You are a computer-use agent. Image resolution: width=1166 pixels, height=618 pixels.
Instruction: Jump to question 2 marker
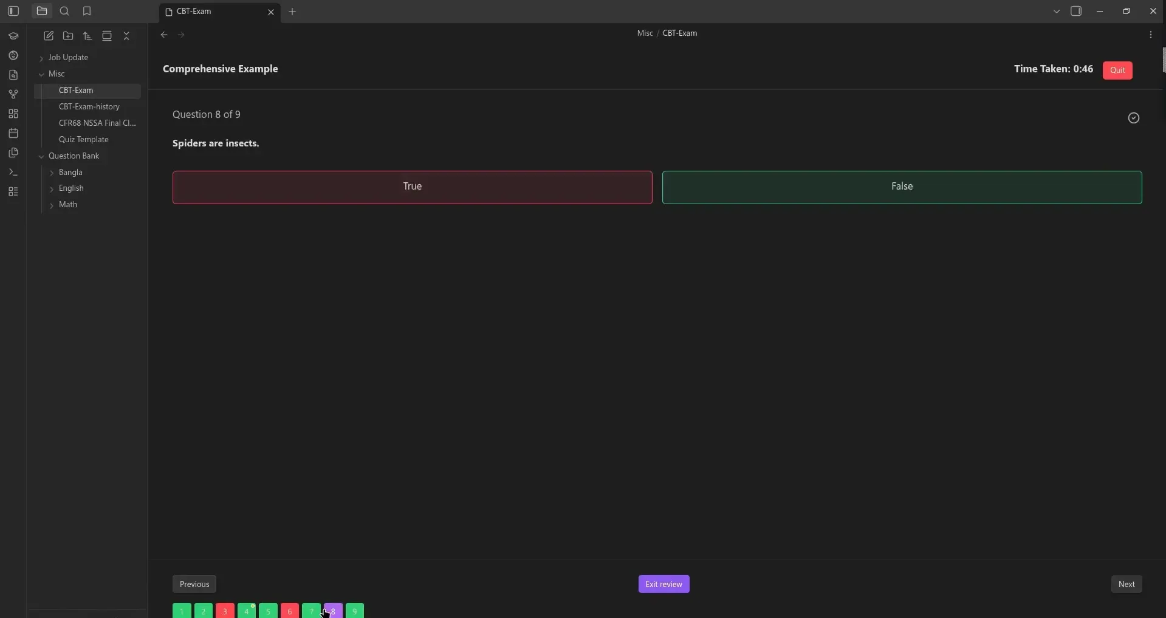click(x=204, y=611)
